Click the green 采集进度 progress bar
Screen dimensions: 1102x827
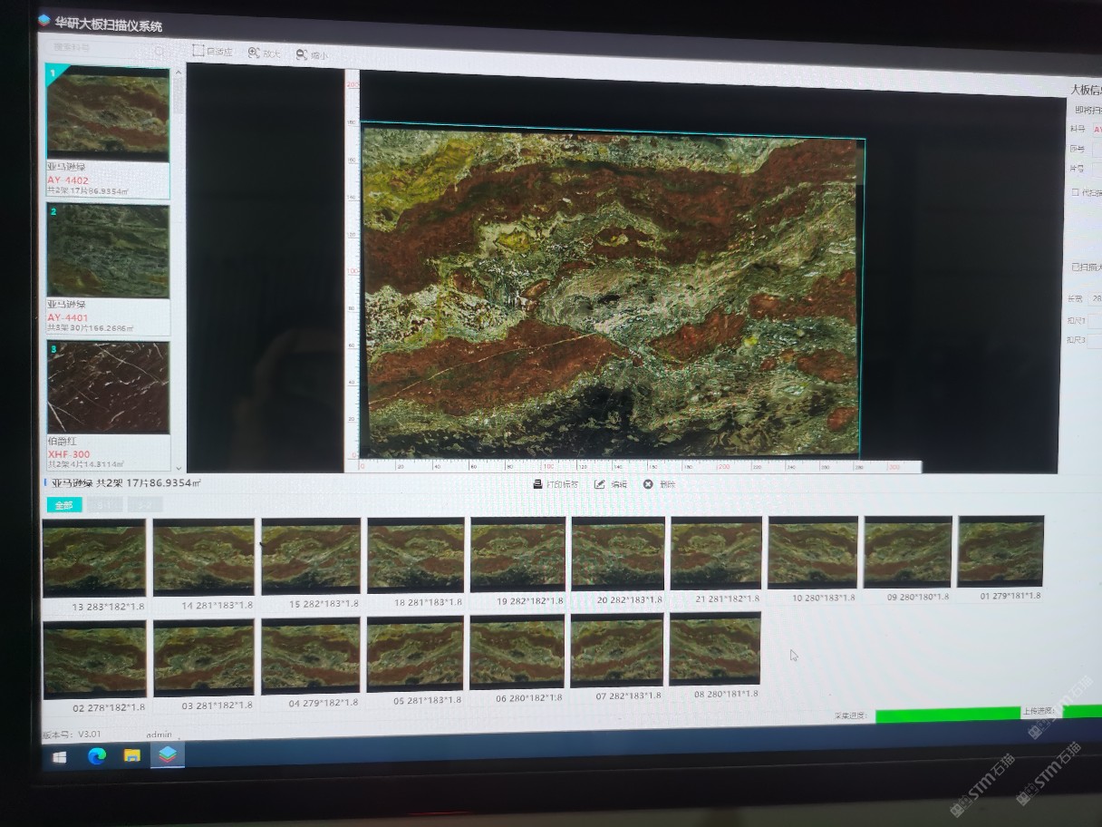click(x=947, y=714)
